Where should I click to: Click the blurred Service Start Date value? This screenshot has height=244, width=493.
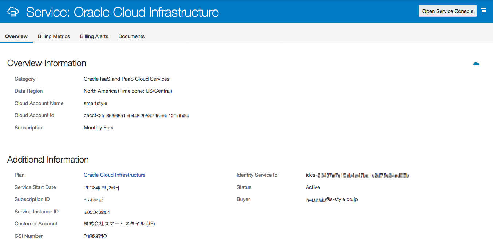coord(102,188)
